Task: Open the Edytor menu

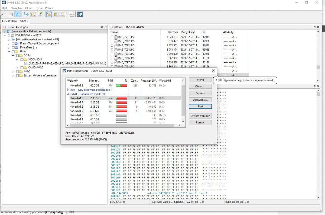Action: [x=38, y=8]
